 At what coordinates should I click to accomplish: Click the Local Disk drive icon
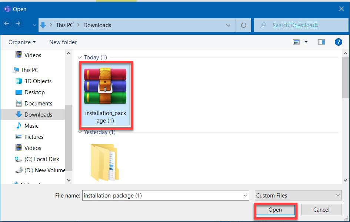point(19,159)
